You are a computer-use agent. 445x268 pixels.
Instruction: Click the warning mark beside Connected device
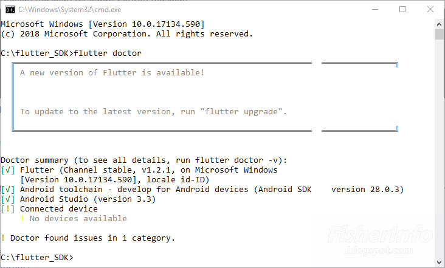pyautogui.click(x=8, y=208)
